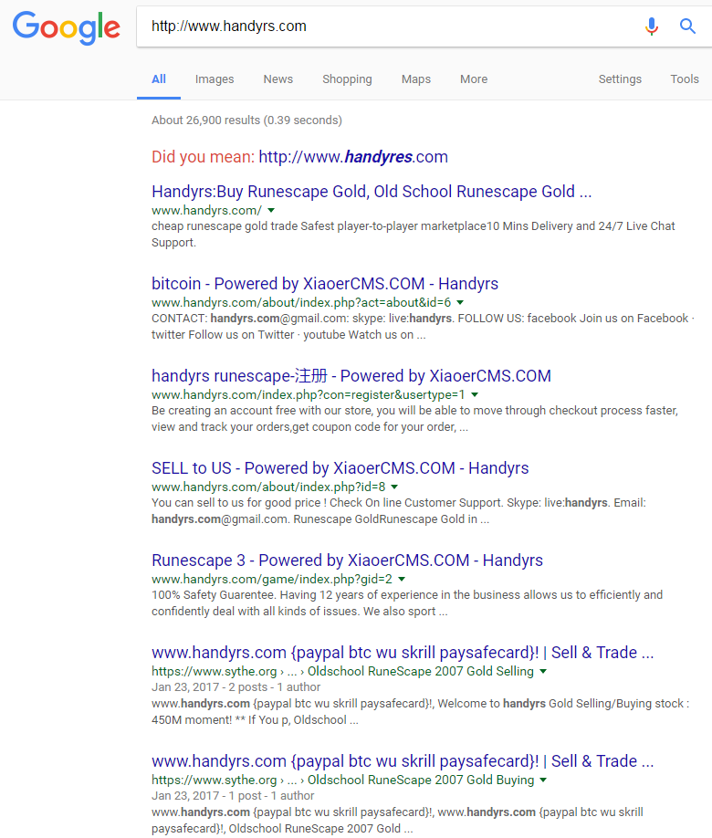Click 'Oldschool RuneScape 2007 Gold Buying' breadcrumb
The image size is (712, 838).
(421, 780)
